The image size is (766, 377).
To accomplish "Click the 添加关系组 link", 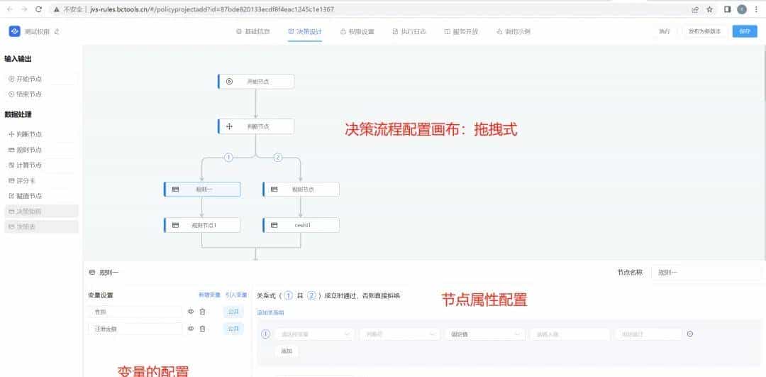I will pyautogui.click(x=270, y=312).
